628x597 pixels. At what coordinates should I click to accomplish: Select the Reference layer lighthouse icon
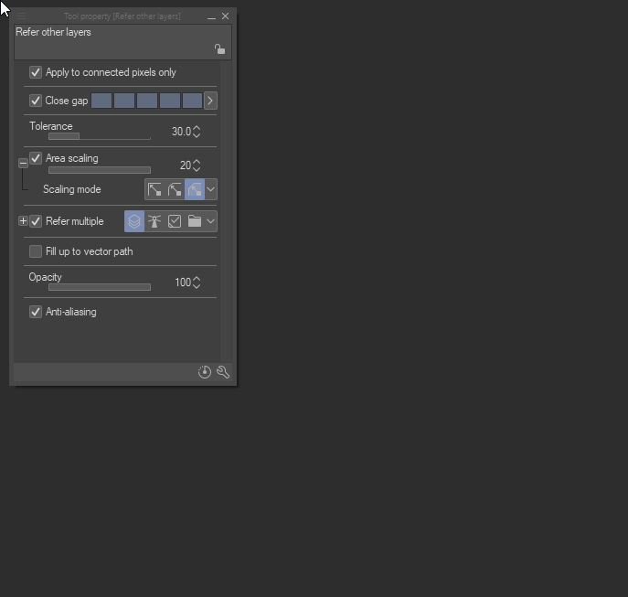click(154, 221)
